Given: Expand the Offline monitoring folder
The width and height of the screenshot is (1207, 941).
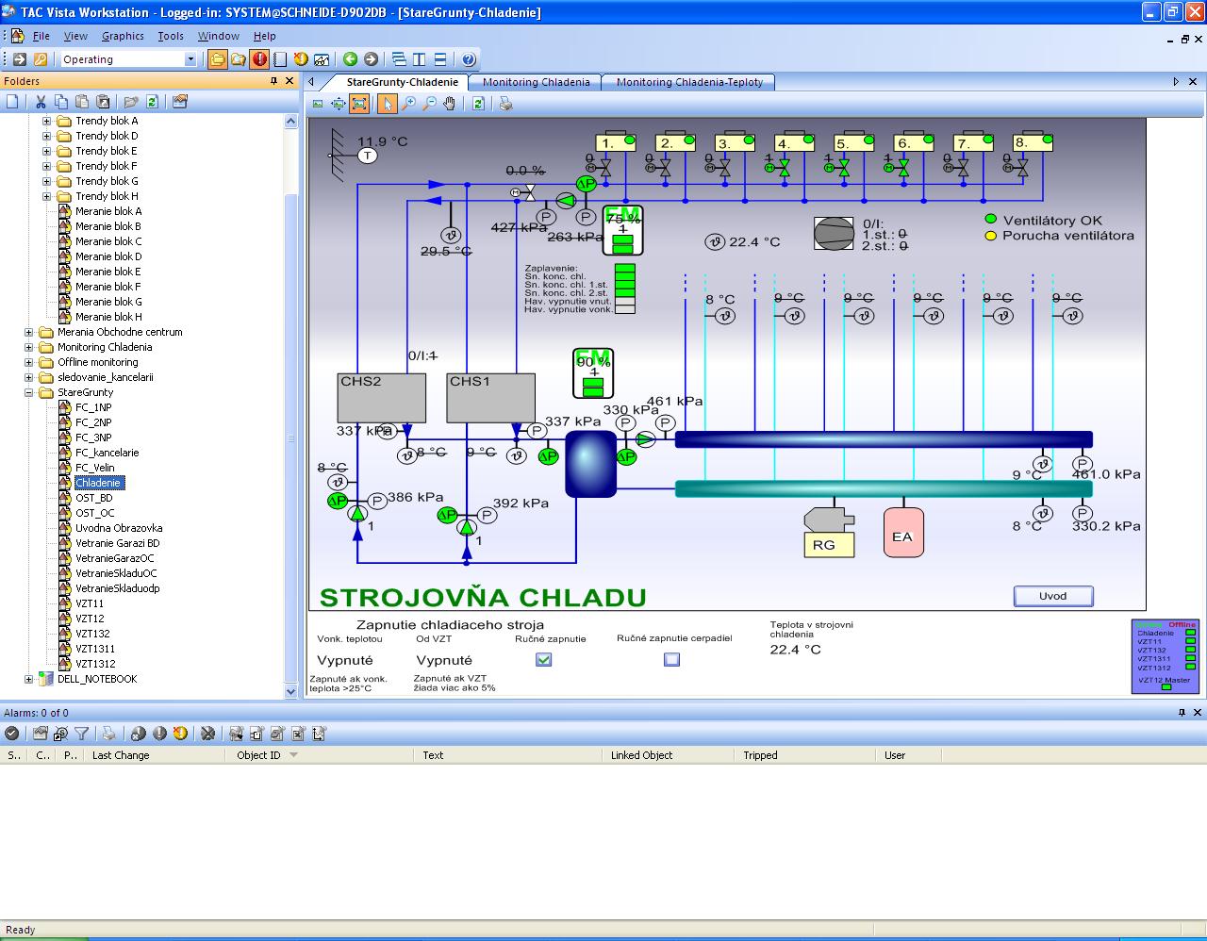Looking at the screenshot, I should click(x=28, y=362).
